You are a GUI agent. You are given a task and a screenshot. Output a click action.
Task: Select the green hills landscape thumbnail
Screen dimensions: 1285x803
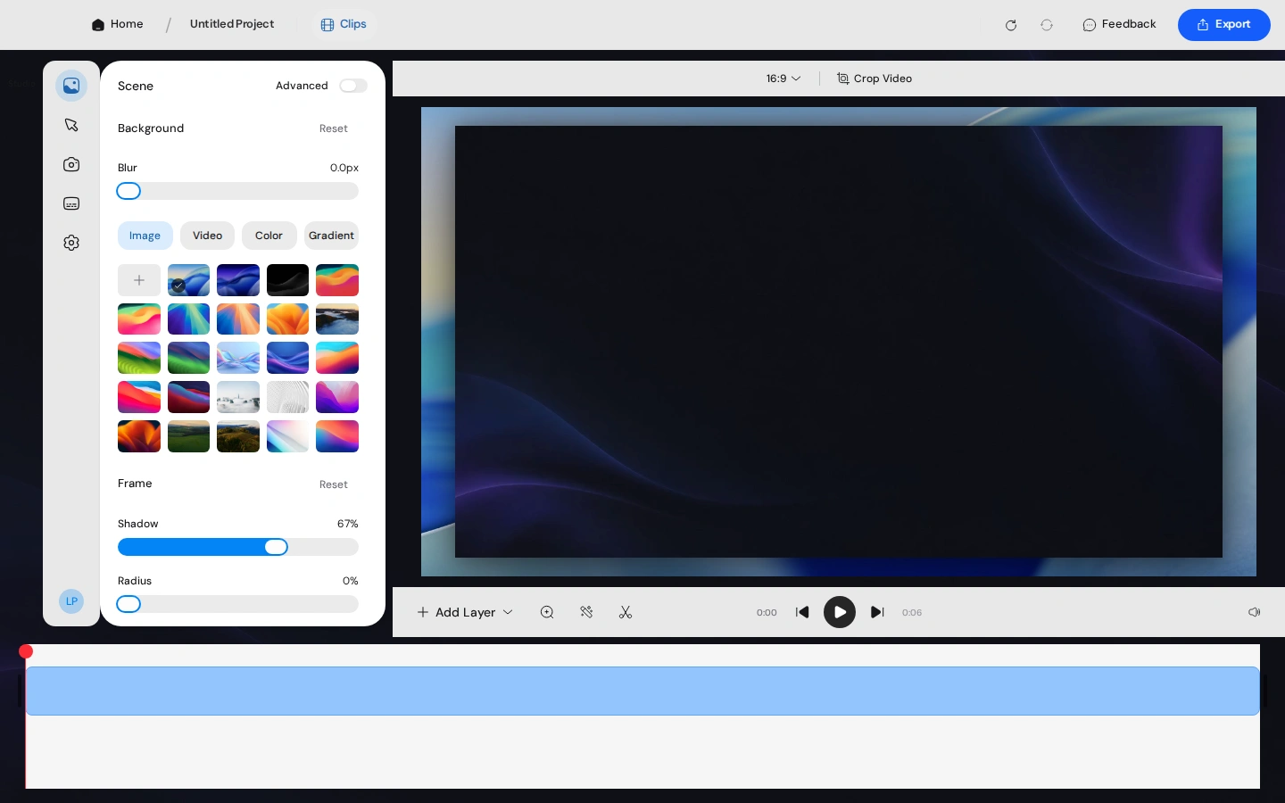(188, 436)
